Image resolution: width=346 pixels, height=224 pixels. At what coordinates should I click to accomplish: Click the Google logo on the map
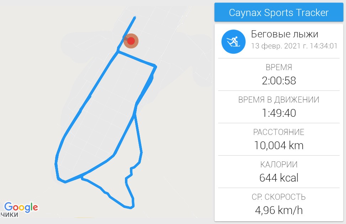click(x=21, y=207)
